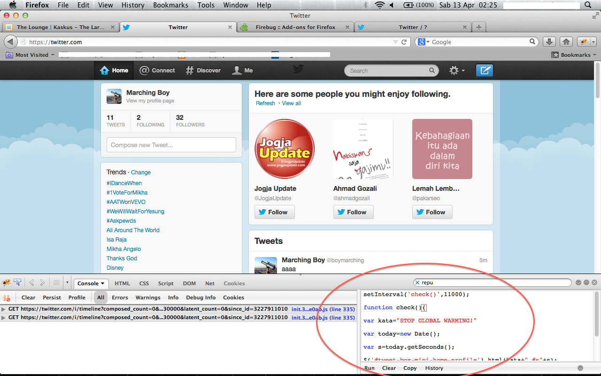
Task: Switch to the CSS panel in Firebug
Action: point(144,283)
